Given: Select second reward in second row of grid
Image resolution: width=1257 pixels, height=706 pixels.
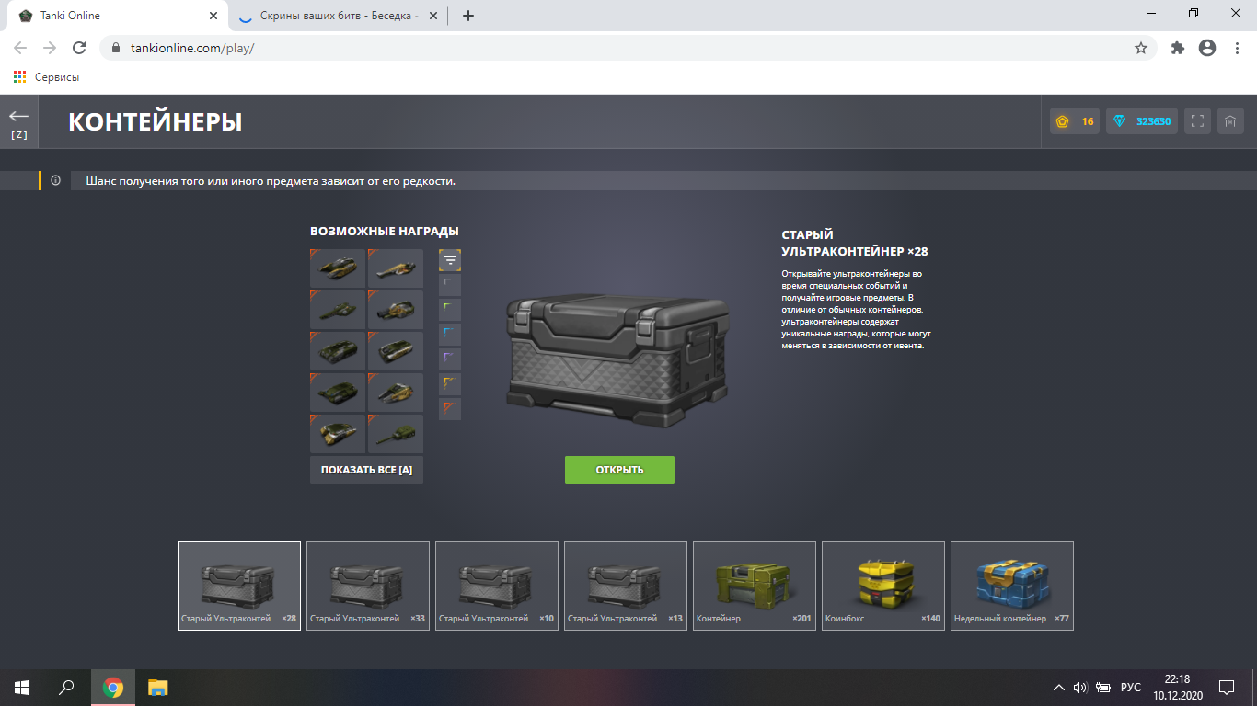Looking at the screenshot, I should click(396, 310).
